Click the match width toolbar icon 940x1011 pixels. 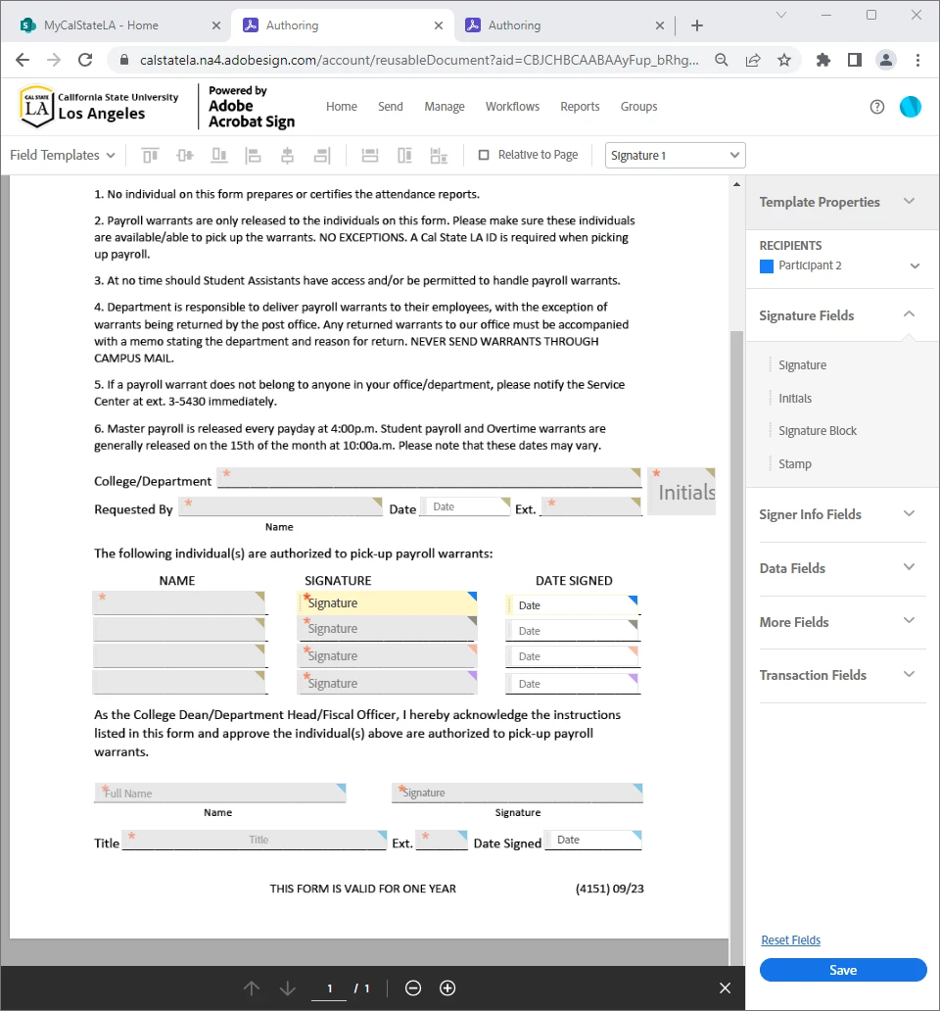[x=370, y=156]
